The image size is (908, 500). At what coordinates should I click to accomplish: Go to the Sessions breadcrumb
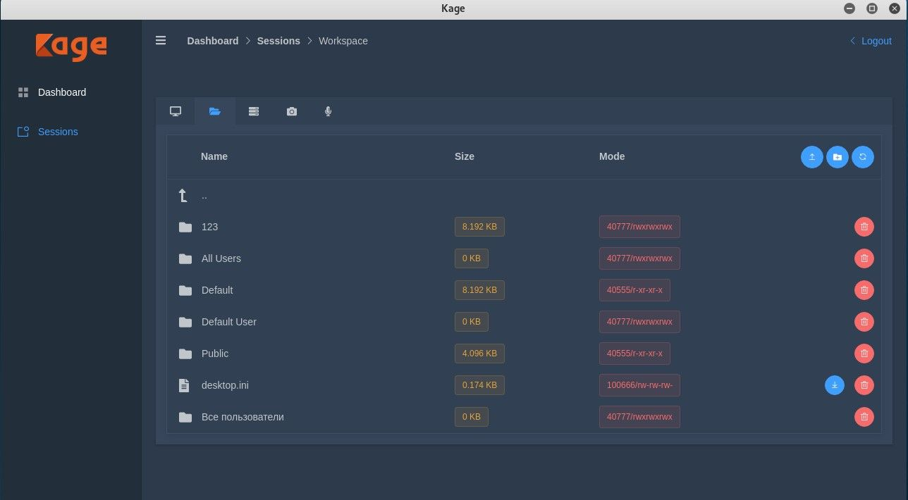click(278, 41)
